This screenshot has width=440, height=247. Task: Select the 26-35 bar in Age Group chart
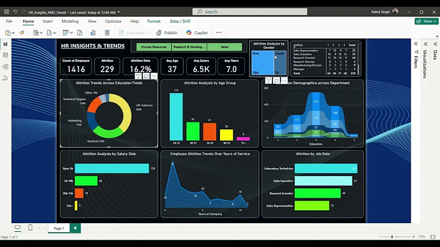click(x=176, y=117)
